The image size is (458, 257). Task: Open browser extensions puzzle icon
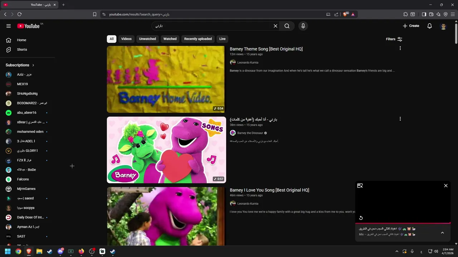405,14
